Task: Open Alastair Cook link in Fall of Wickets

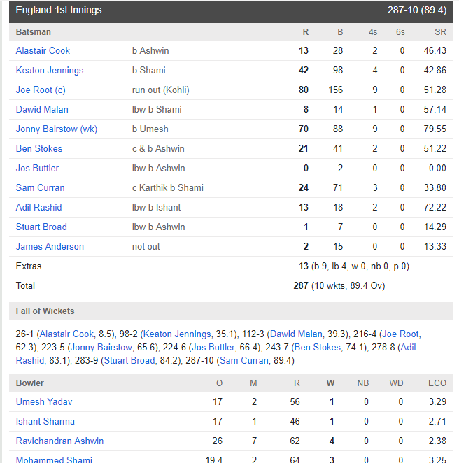Action: tap(66, 334)
